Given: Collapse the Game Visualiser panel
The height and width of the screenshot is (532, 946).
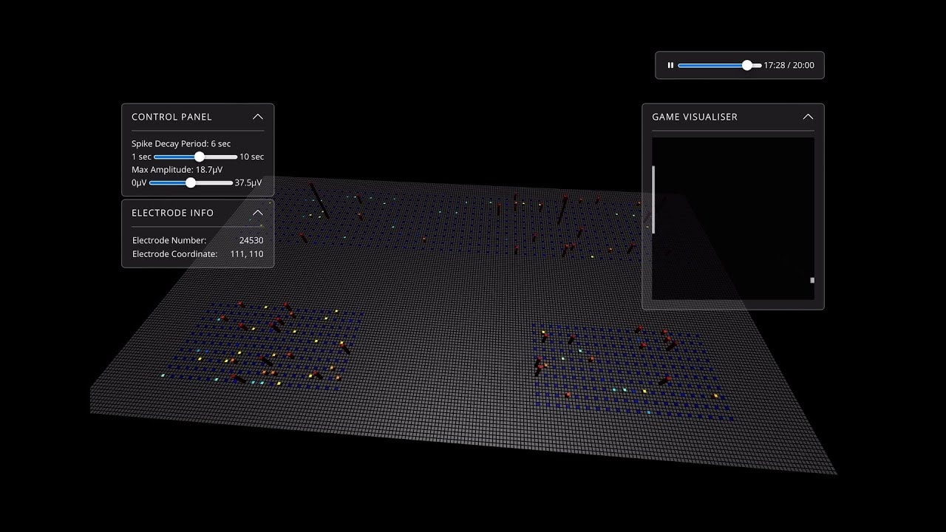Looking at the screenshot, I should [808, 117].
